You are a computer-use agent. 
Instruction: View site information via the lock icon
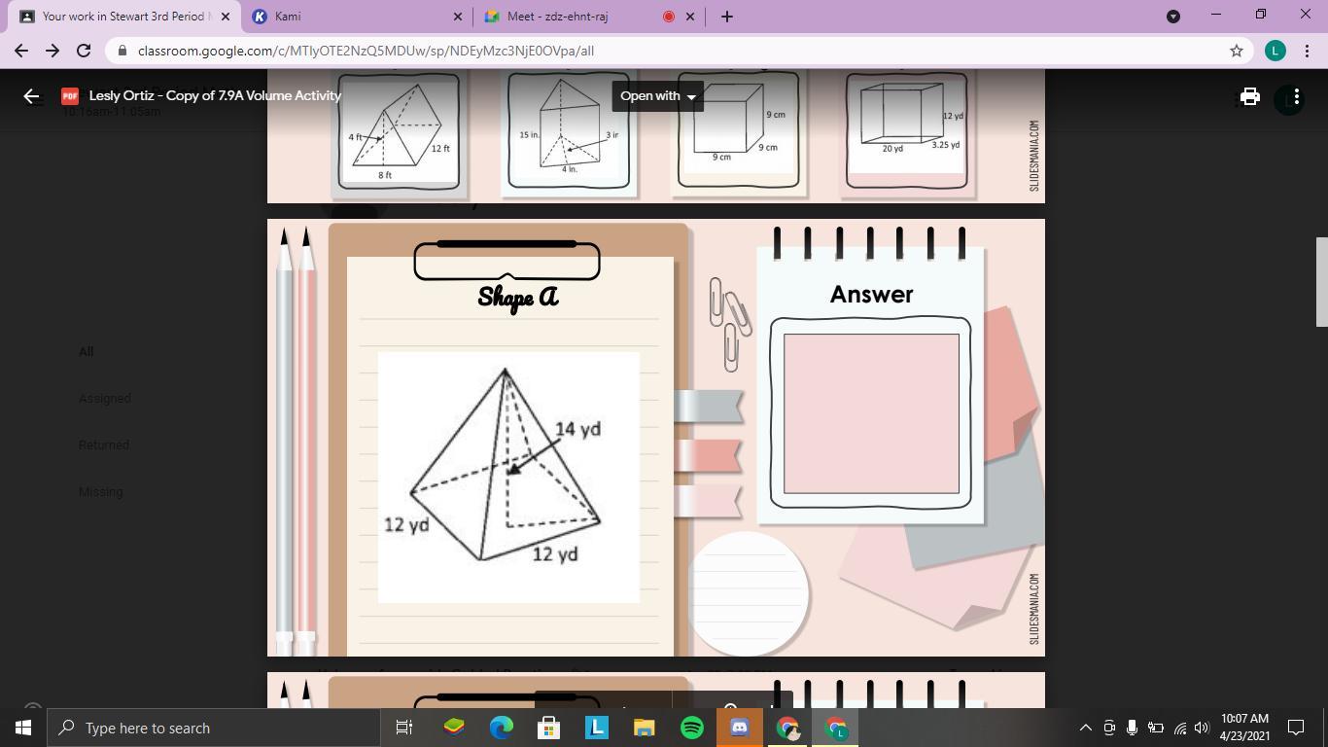(x=122, y=51)
